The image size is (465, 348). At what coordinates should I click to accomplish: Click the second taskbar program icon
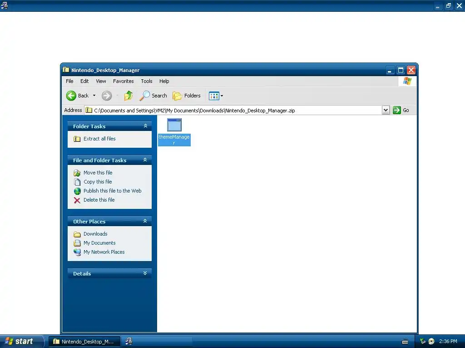click(x=129, y=341)
